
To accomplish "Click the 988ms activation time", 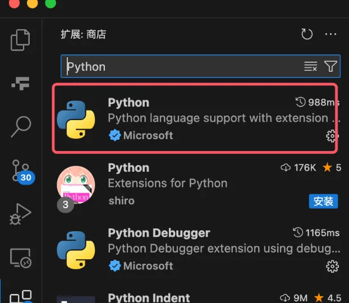I will coord(318,102).
